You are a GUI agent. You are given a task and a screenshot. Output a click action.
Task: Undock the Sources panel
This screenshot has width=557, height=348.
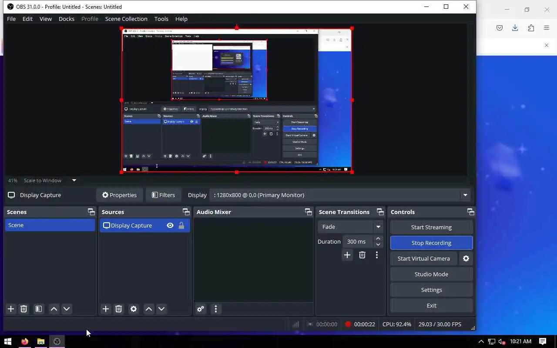pyautogui.click(x=186, y=212)
